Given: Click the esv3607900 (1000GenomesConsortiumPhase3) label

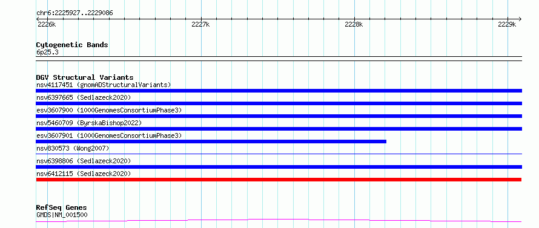Looking at the screenshot, I should pyautogui.click(x=109, y=110).
